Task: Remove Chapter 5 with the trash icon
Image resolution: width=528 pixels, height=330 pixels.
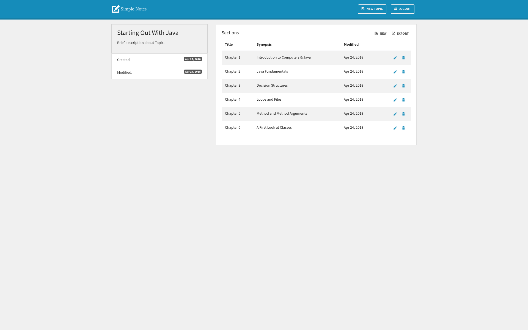Action: (403, 114)
